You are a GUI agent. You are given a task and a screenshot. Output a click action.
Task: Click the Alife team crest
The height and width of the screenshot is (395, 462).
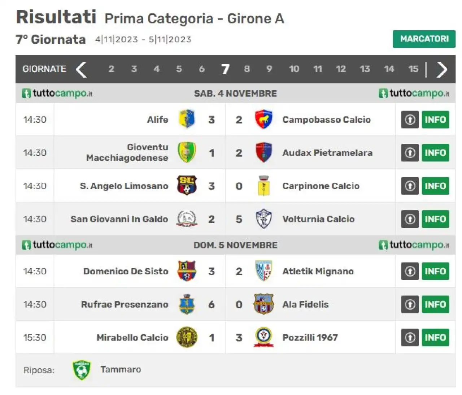(187, 119)
